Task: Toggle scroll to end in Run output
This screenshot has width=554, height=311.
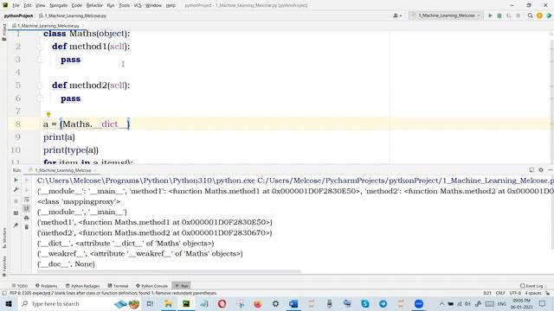Action: (x=27, y=209)
